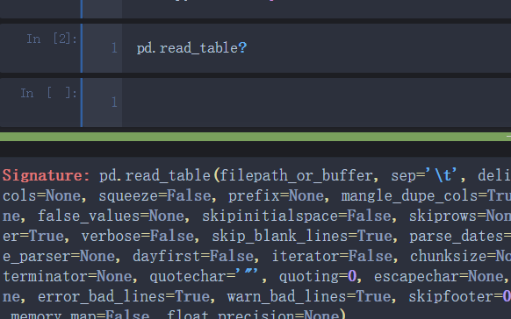
Task: Click error_bad_lines=True in the signature
Action: pos(123,296)
